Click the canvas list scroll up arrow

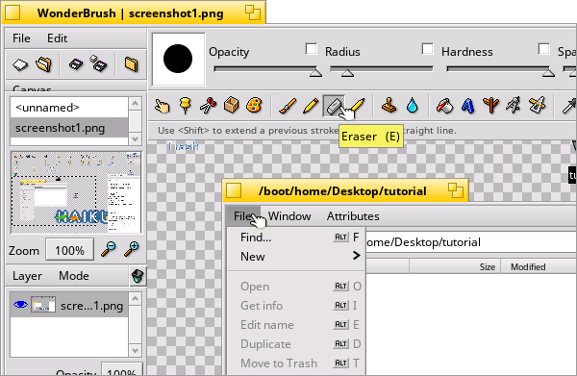pos(135,104)
